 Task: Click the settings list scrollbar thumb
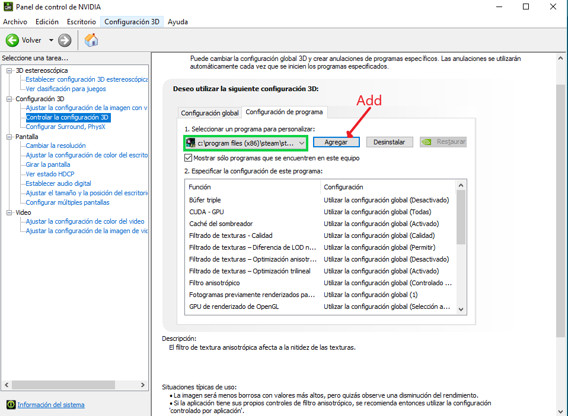(x=461, y=217)
